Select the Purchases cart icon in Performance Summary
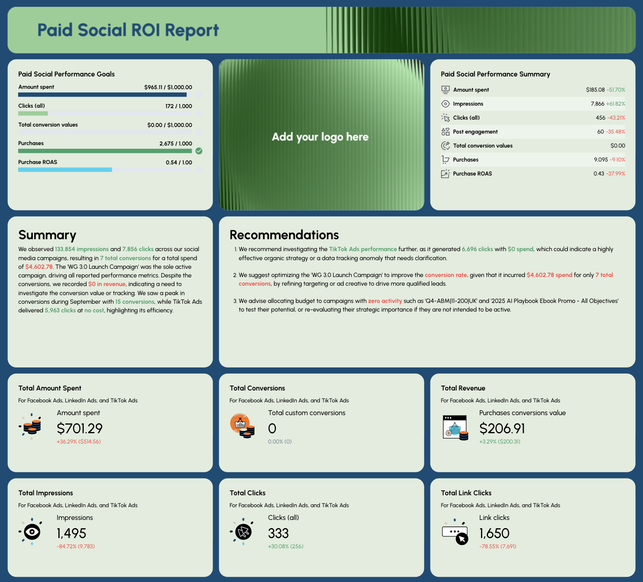Screen dimensions: 643x582 coord(445,159)
